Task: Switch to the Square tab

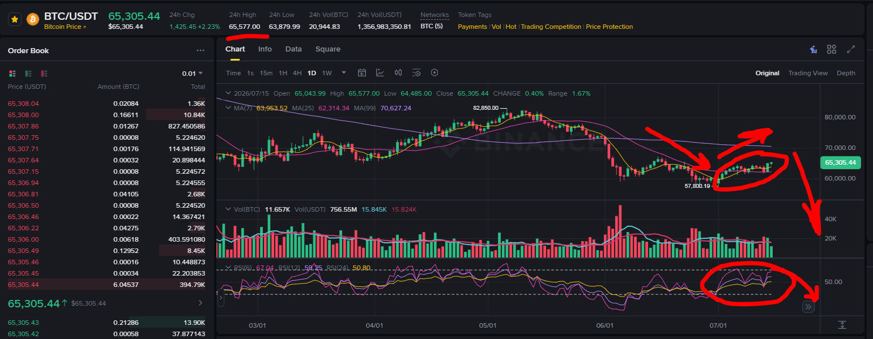Action: pos(328,49)
